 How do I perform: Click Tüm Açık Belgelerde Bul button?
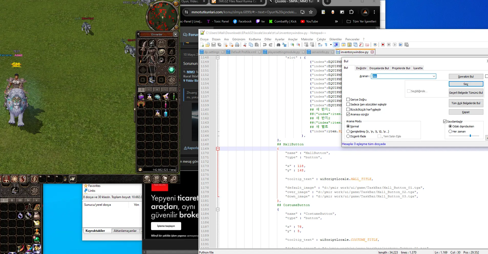coord(466,103)
